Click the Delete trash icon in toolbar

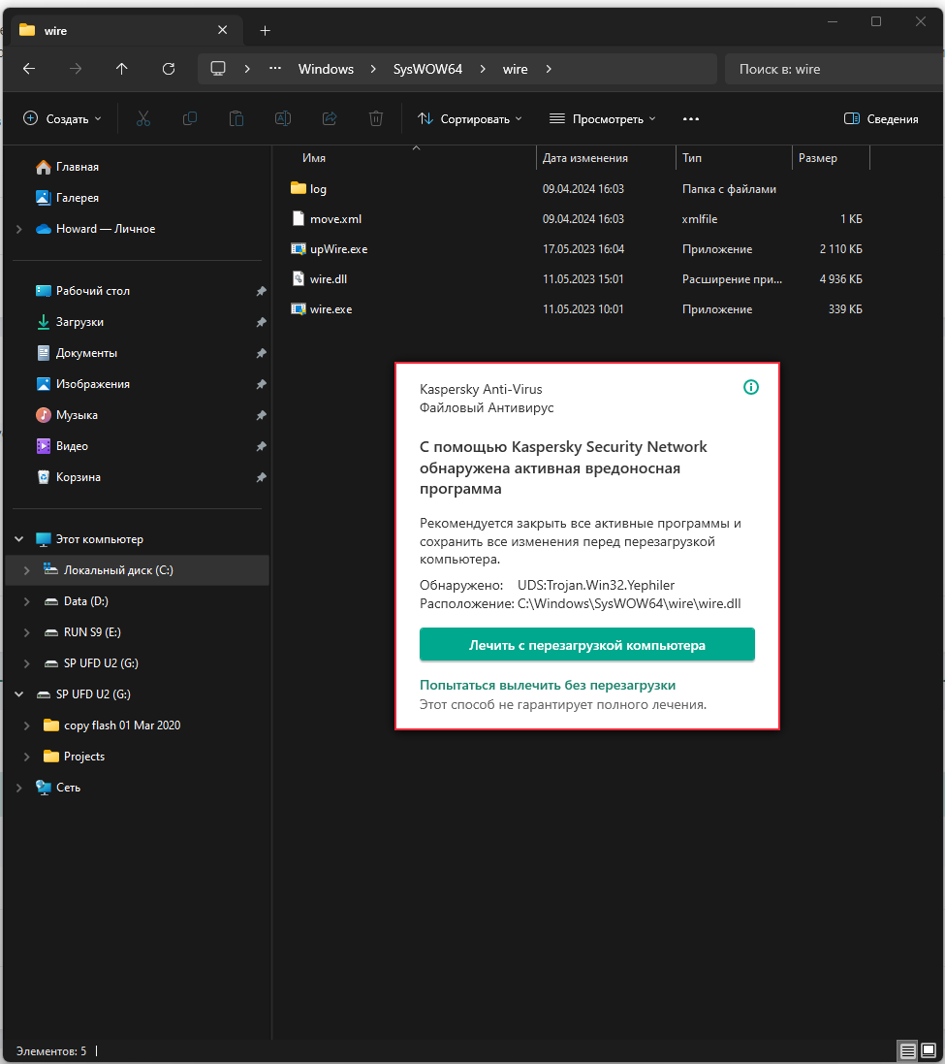coord(376,118)
